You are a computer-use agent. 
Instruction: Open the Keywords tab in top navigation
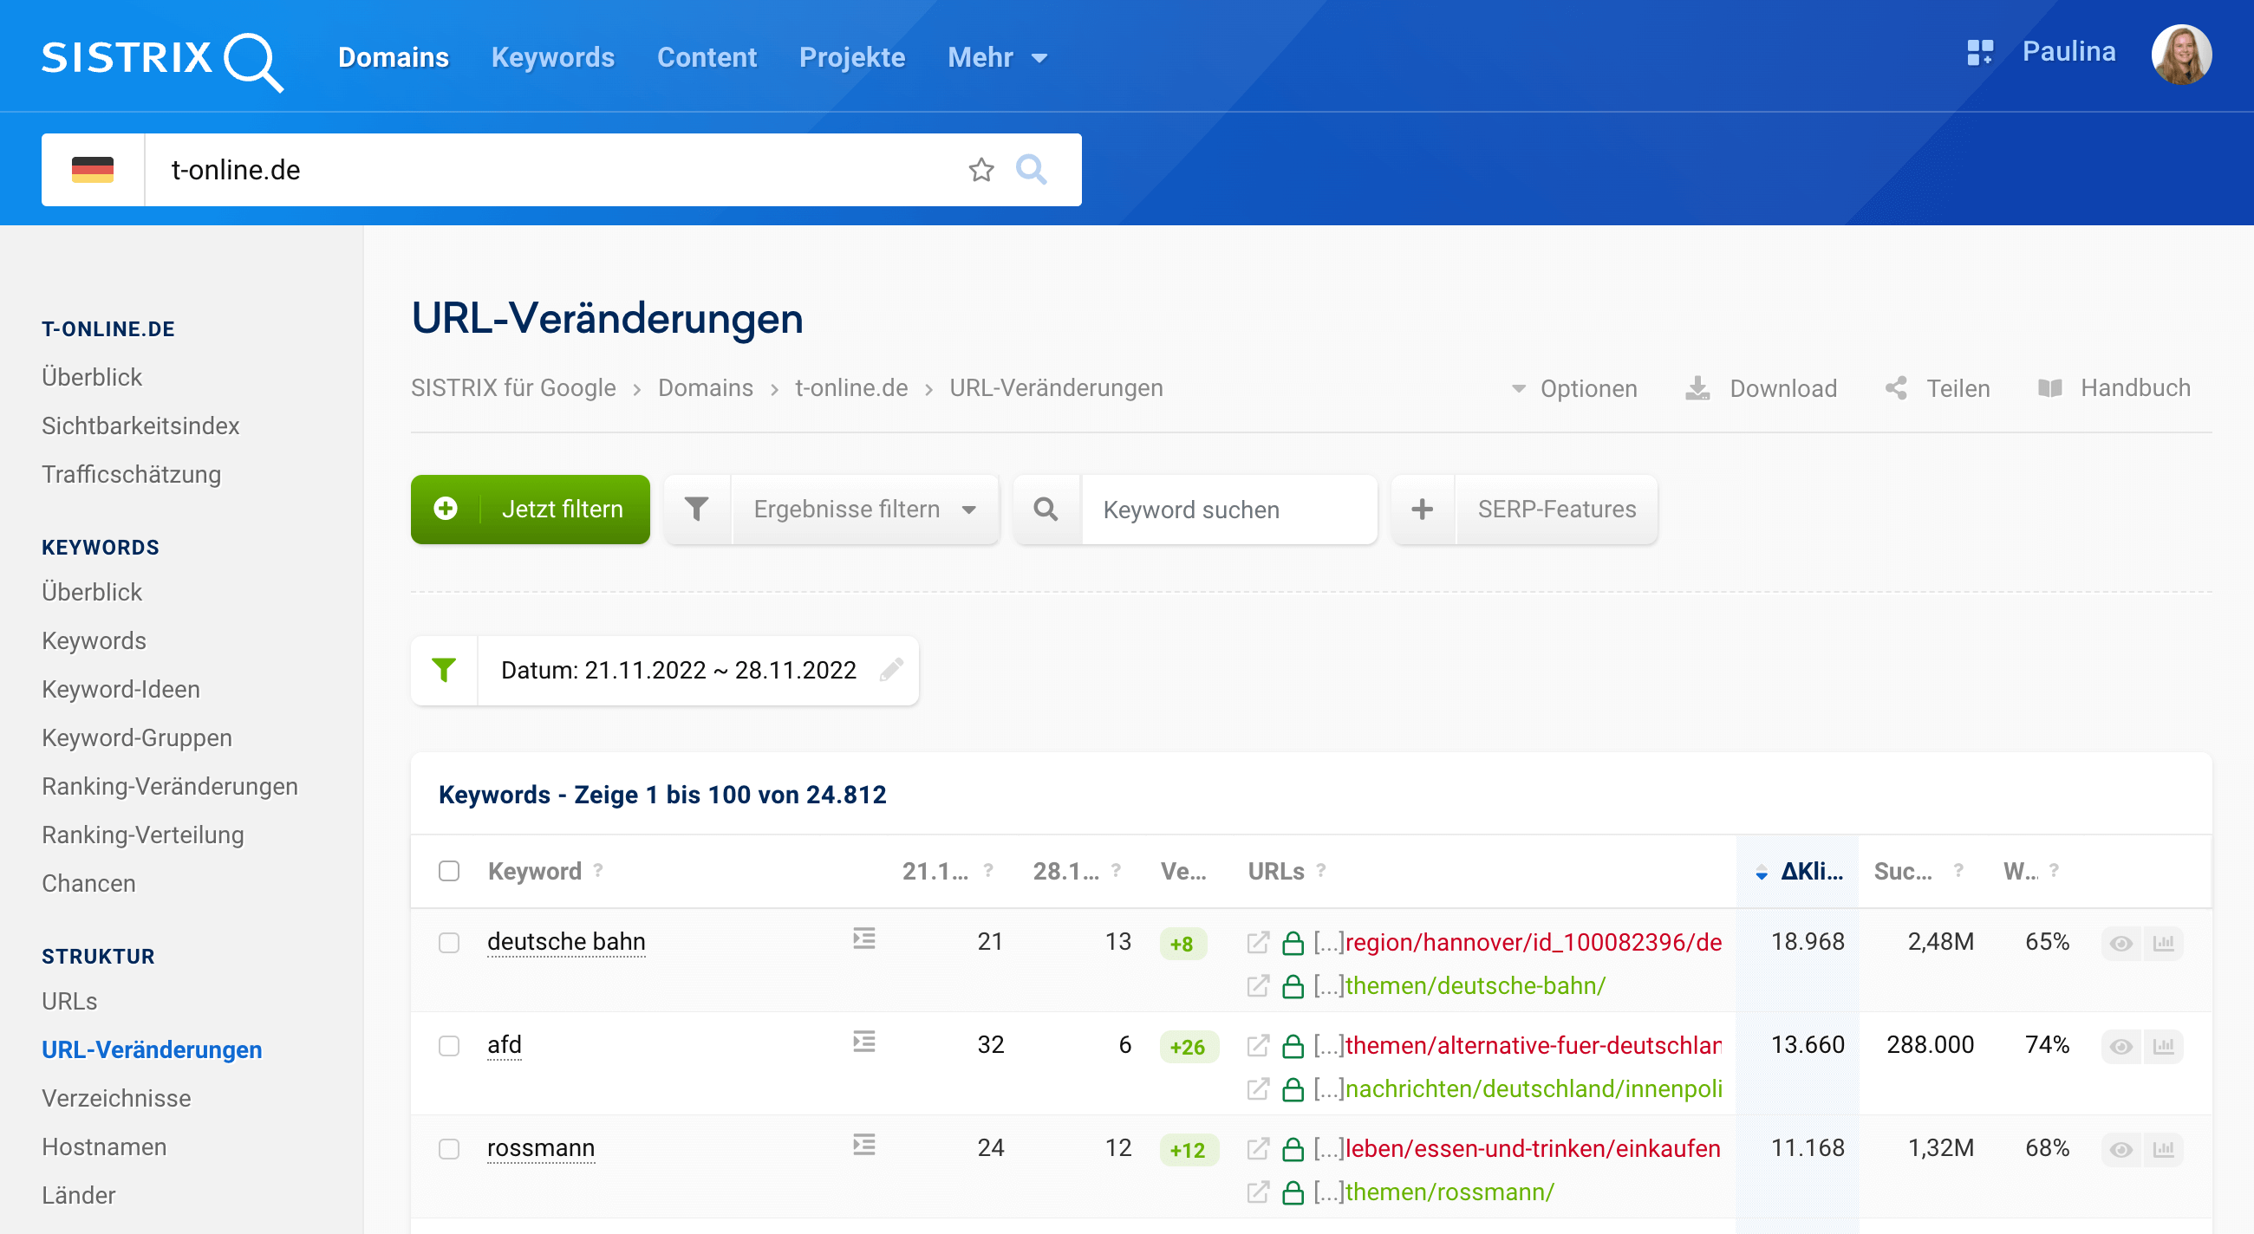click(x=553, y=58)
